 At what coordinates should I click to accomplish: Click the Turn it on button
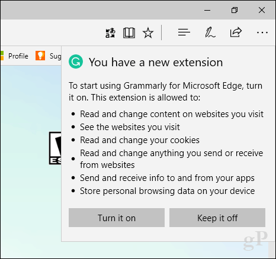coord(117,218)
